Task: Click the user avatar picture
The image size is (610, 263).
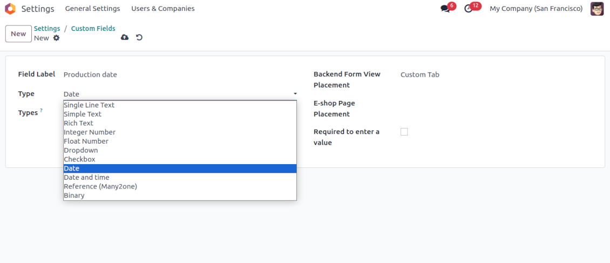Action: (x=597, y=9)
